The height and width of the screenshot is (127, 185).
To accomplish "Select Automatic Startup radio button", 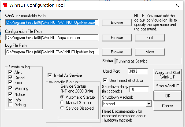I will [62, 97].
